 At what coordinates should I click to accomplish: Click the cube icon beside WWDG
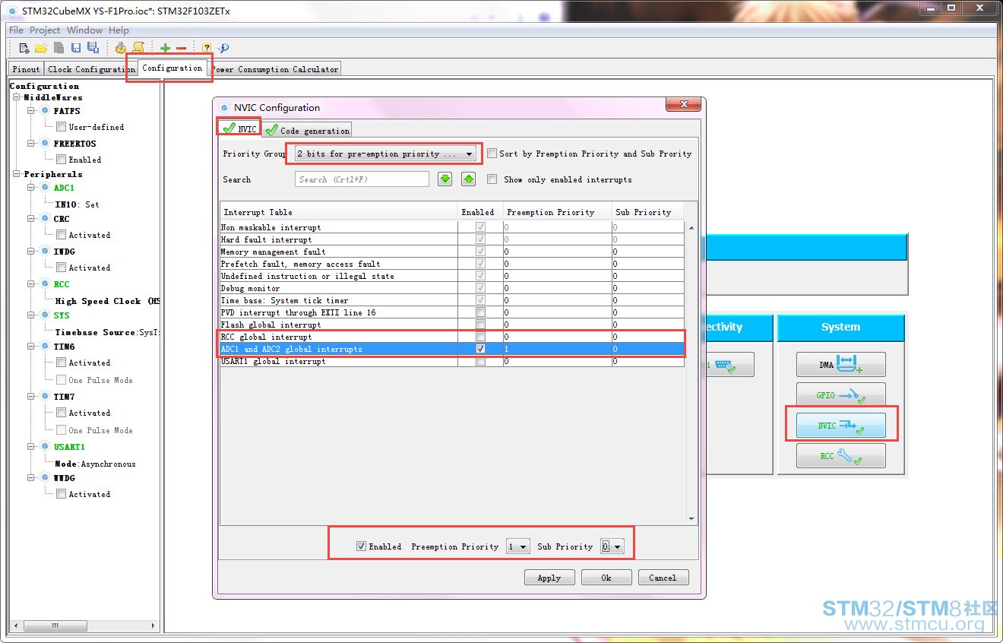tap(45, 478)
